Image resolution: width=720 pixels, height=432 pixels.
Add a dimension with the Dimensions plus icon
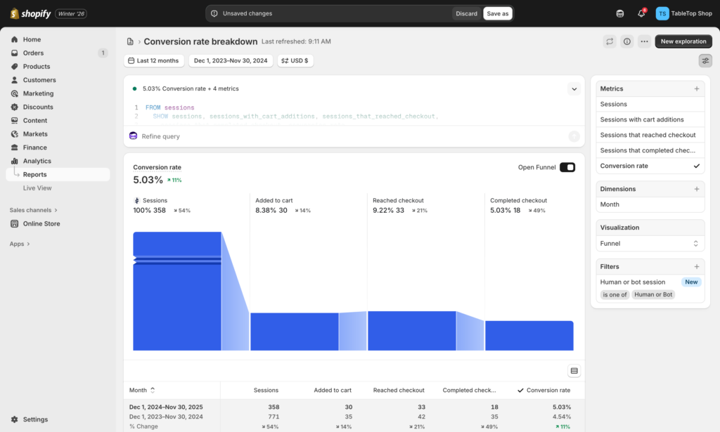(697, 189)
